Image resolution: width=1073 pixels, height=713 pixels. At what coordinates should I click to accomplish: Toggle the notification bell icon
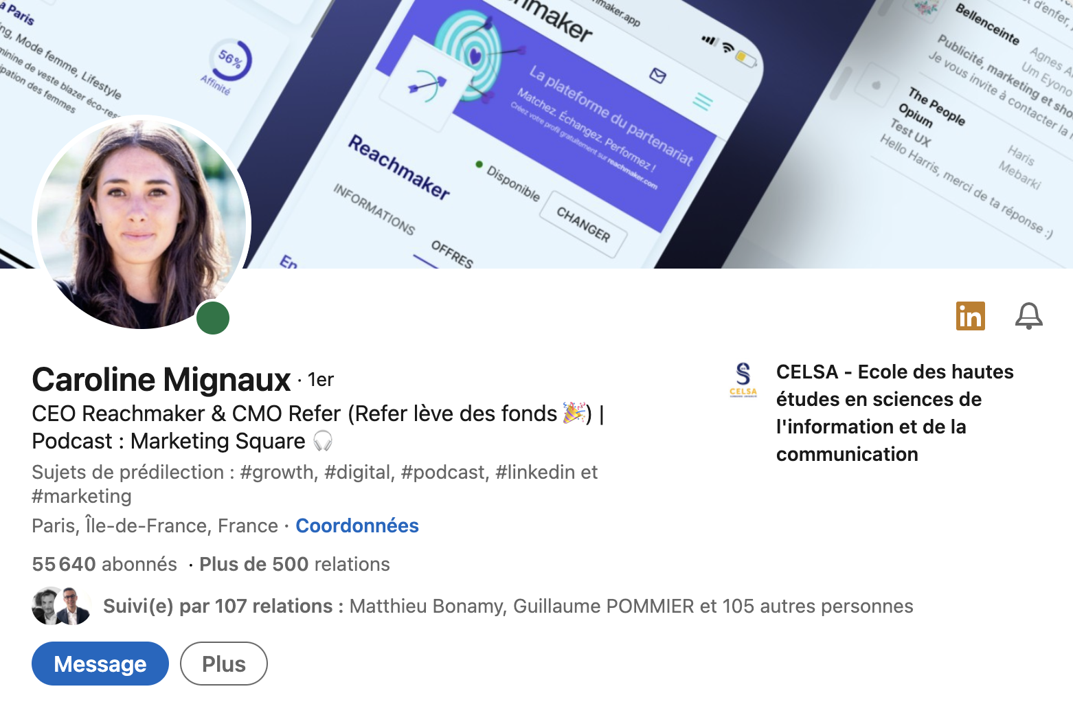click(x=1028, y=316)
